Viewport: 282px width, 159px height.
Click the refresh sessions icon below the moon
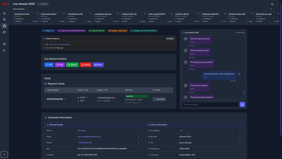pyautogui.click(x=271, y=9)
